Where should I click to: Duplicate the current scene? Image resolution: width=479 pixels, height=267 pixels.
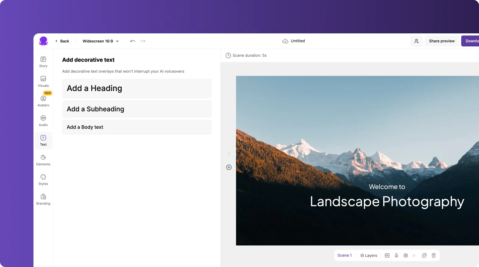point(424,255)
